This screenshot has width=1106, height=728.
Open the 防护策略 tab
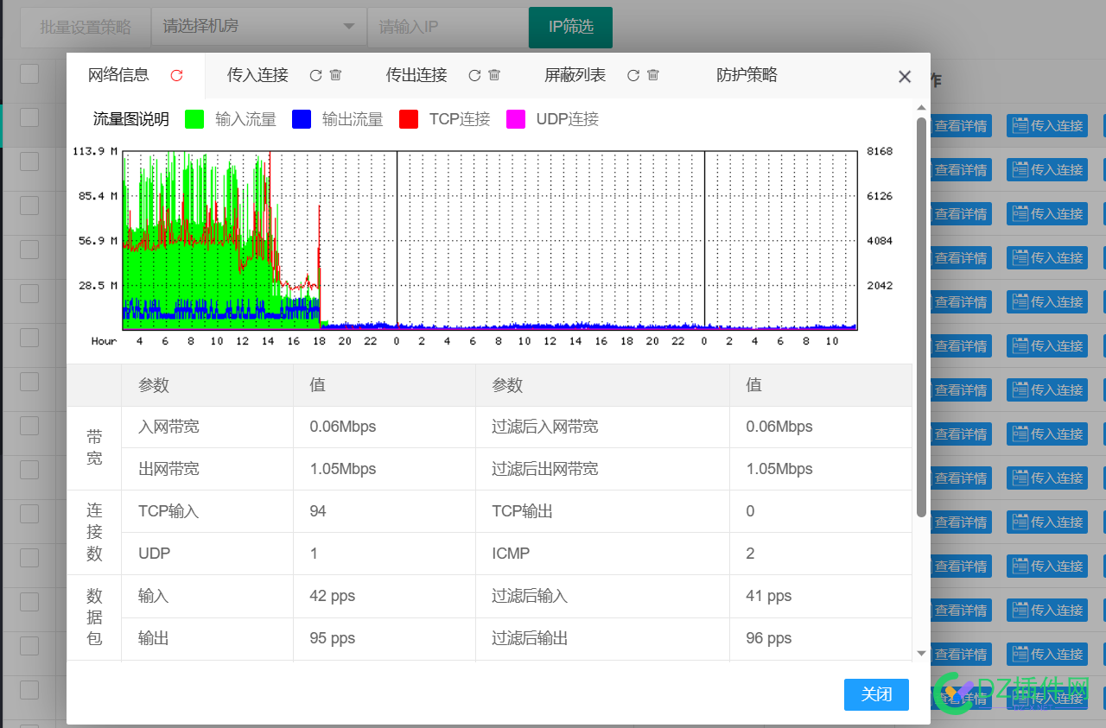747,75
